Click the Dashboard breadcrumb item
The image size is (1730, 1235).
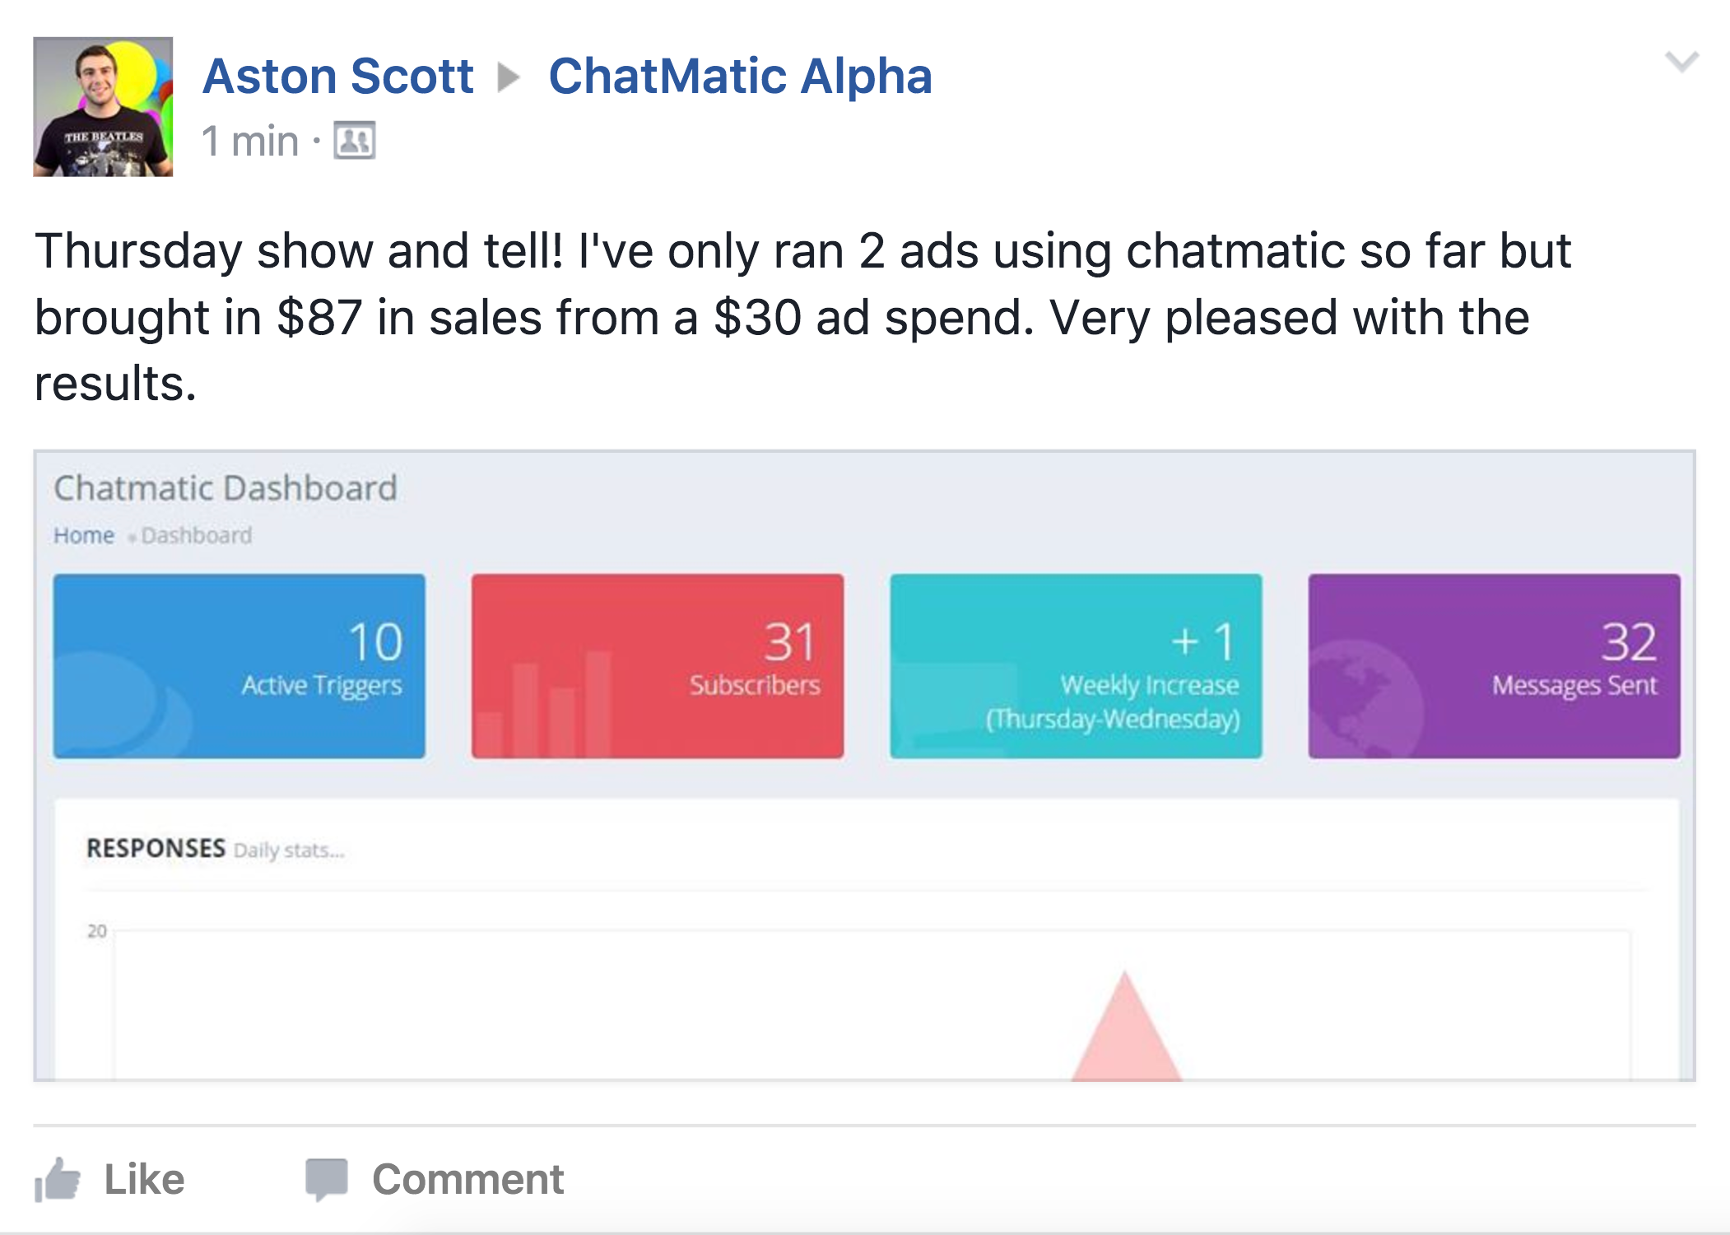[197, 536]
